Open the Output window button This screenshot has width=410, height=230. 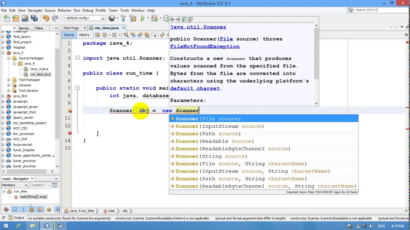[x=16, y=218]
